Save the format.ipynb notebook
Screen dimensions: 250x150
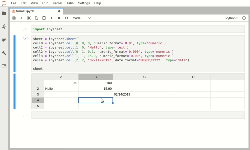click(14, 18)
